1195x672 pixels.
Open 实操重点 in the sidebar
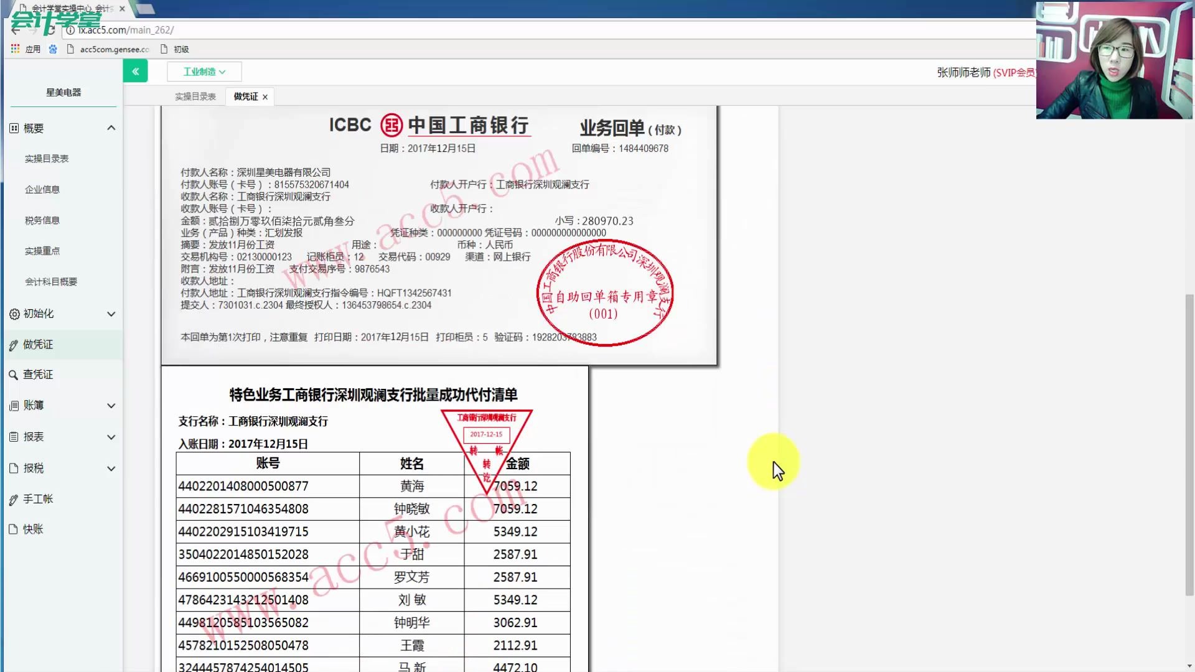coord(42,251)
